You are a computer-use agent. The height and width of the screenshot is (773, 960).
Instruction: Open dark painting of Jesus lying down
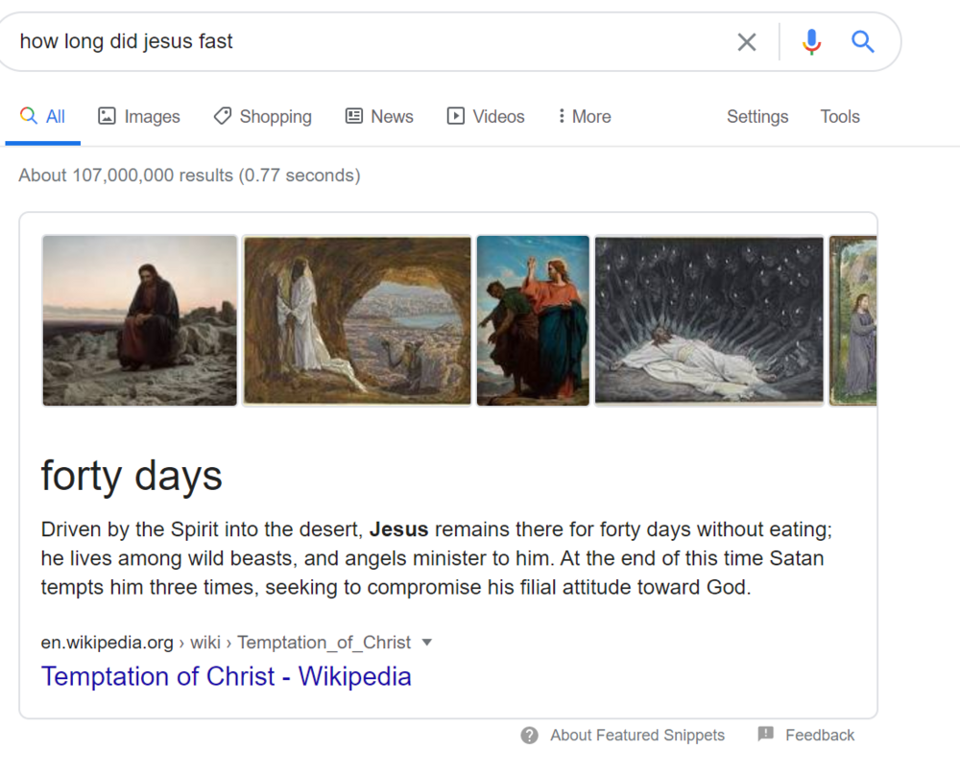[709, 320]
